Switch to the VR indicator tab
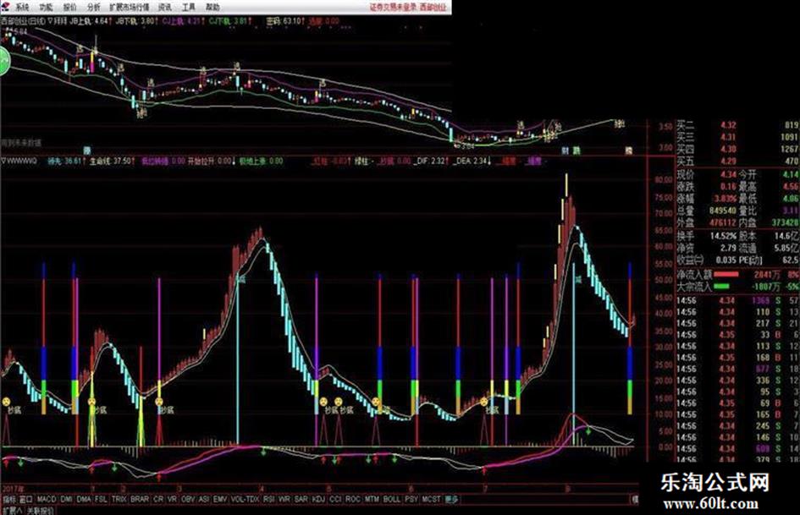 [x=173, y=499]
